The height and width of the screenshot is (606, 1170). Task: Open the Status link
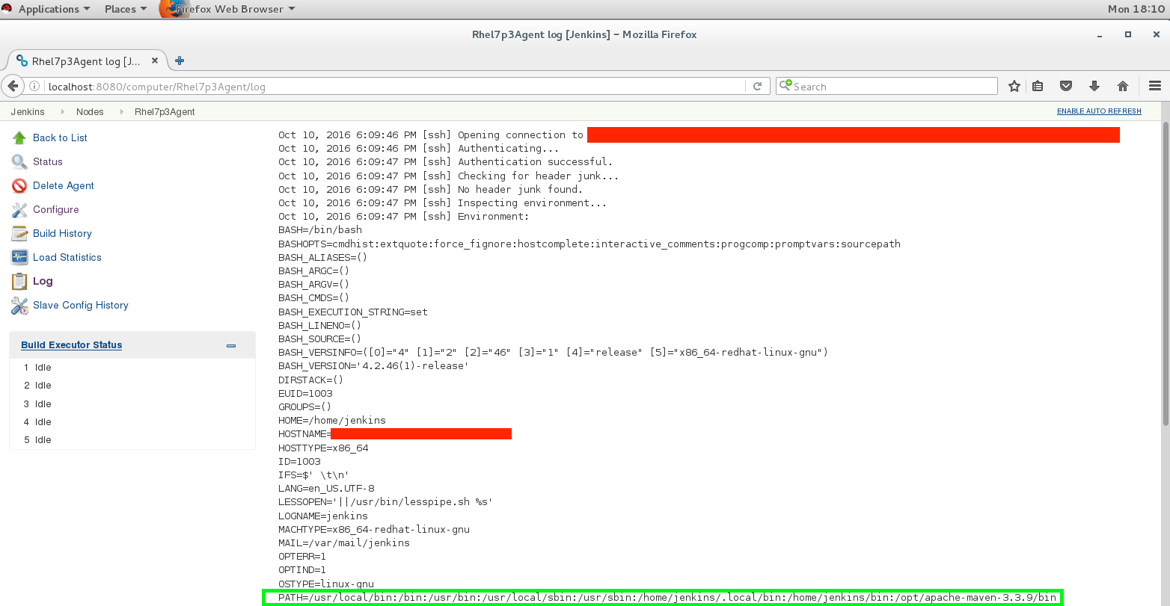click(48, 162)
